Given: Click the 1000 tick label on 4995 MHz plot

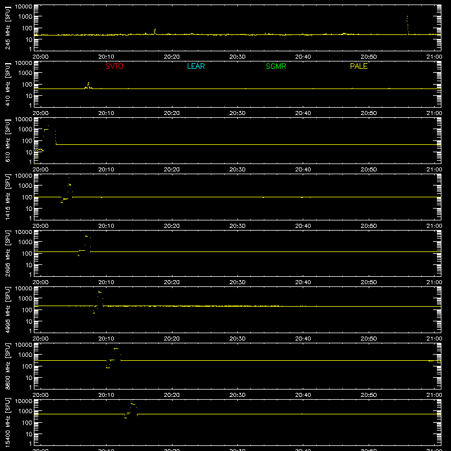Looking at the screenshot, I should 25,298.
